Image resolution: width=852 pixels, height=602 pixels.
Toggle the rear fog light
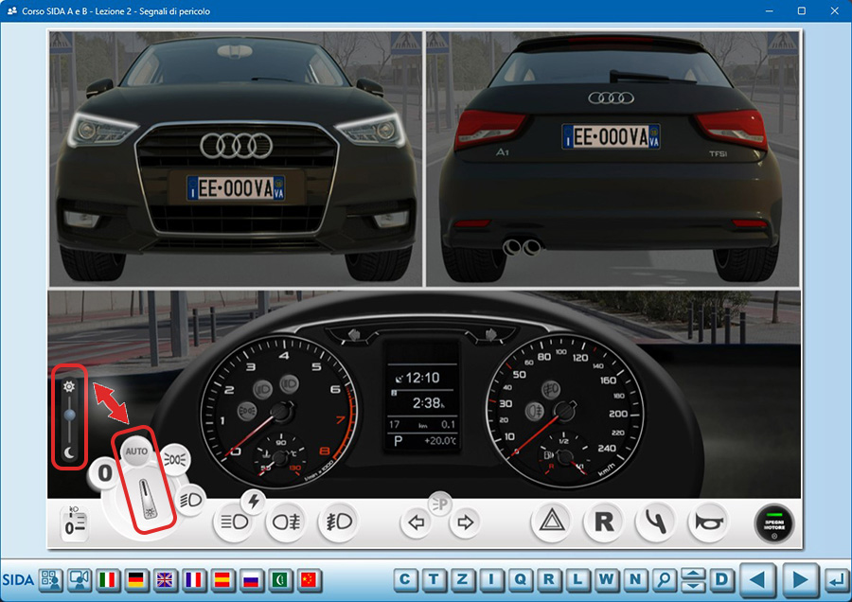[285, 521]
